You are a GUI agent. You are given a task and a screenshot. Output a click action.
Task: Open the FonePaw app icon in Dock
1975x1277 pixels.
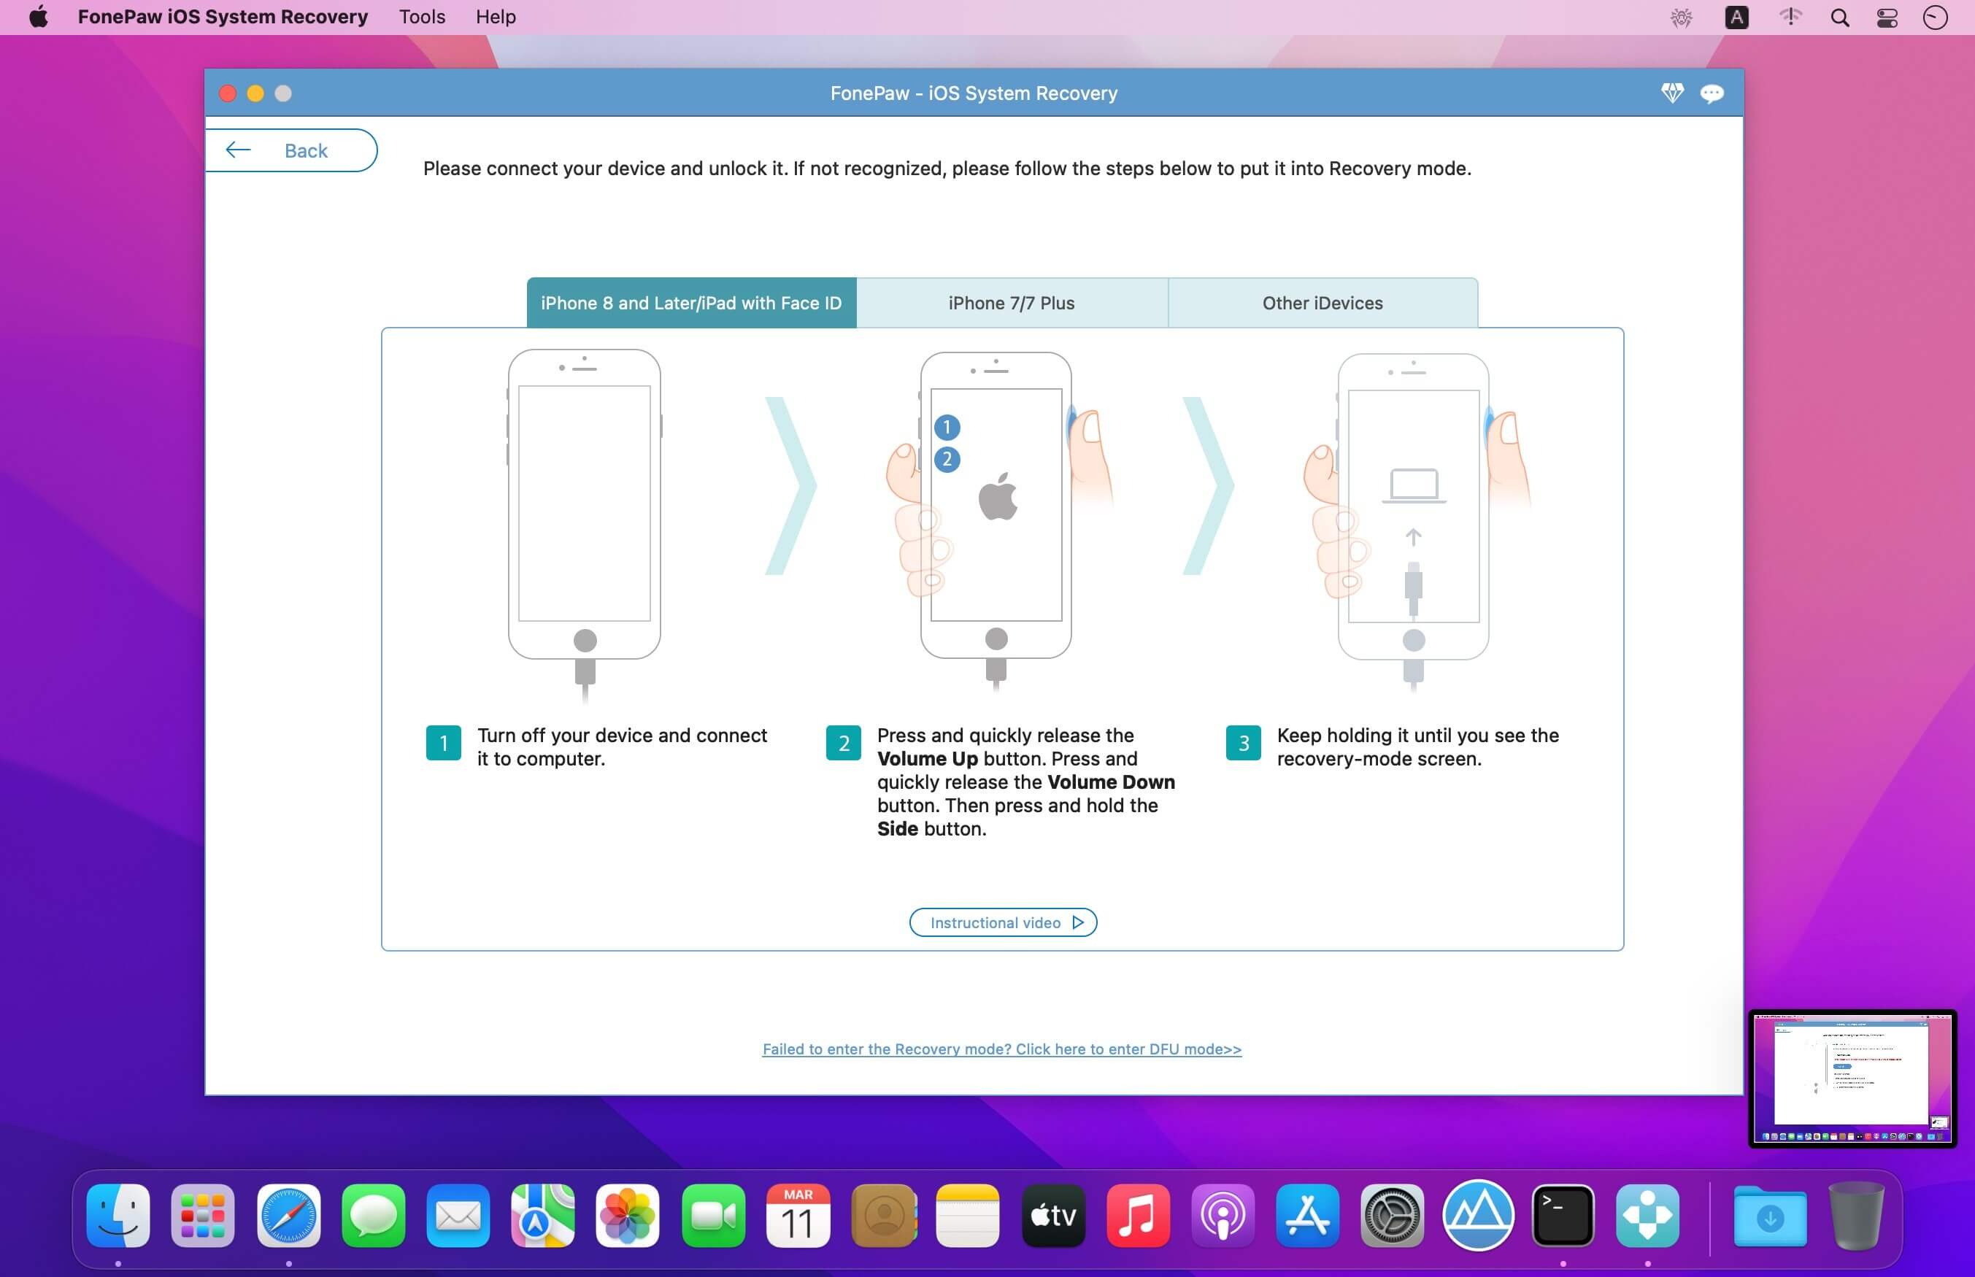tap(1647, 1216)
